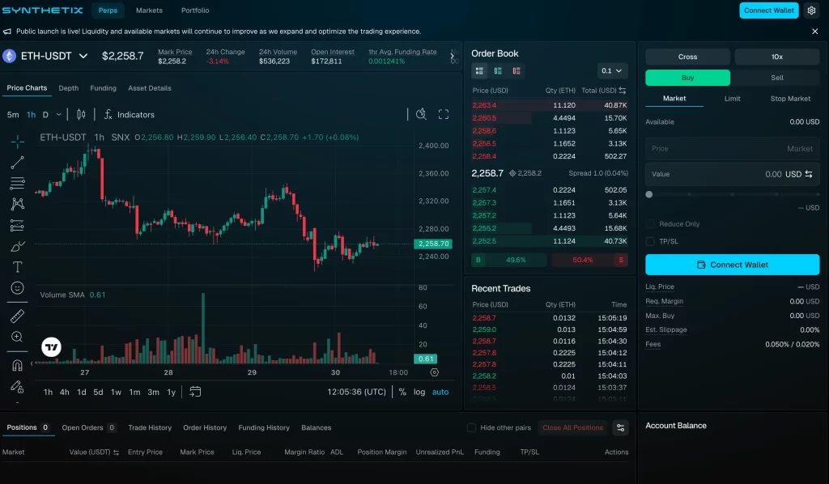This screenshot has width=829, height=484.
Task: Switch to the Depth tab
Action: coord(68,88)
